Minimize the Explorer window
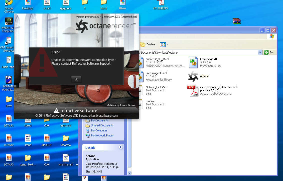This screenshot has width=283, height=181. (262, 30)
